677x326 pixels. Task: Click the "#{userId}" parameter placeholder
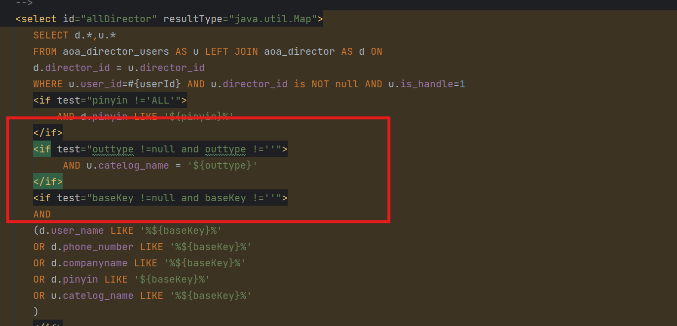coord(154,84)
